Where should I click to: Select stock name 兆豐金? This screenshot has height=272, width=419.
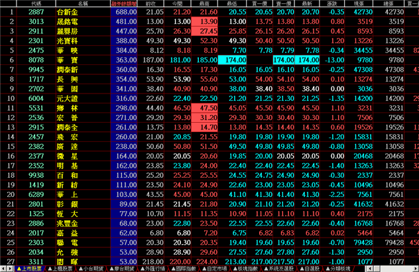tap(68, 224)
